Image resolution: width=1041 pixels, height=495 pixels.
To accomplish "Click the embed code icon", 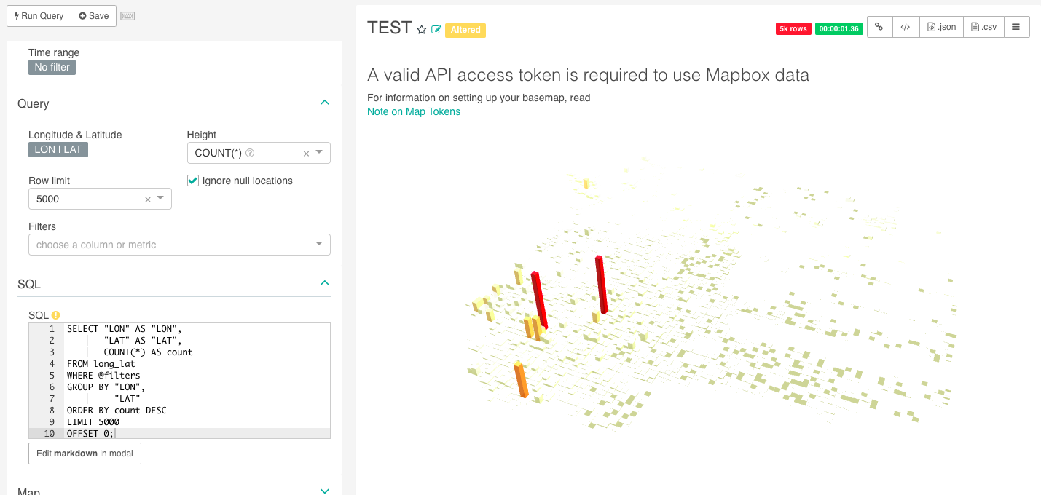I will point(905,27).
